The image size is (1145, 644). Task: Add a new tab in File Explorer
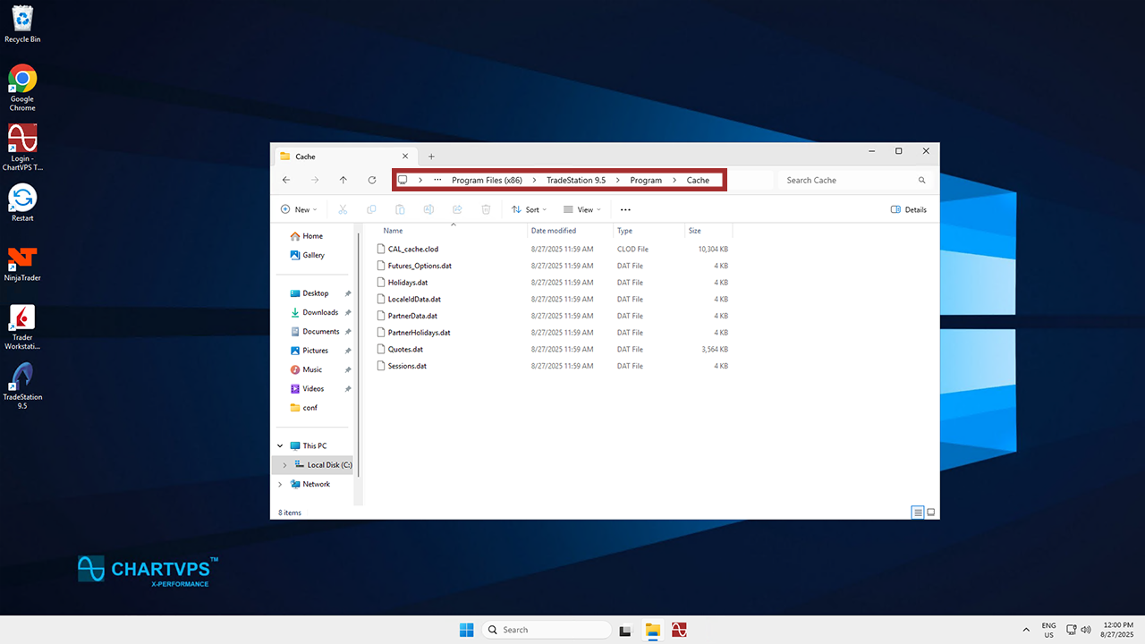(431, 157)
